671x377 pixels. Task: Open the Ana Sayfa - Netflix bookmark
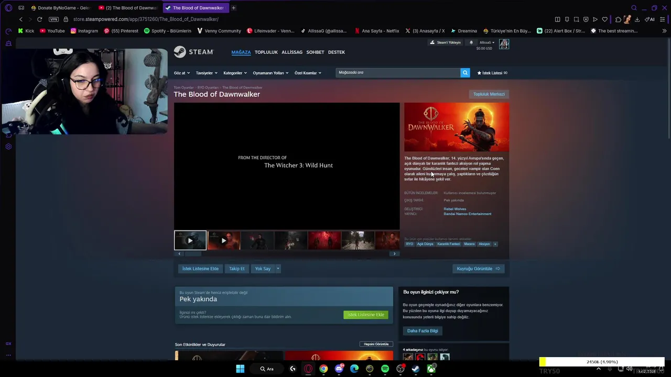tap(377, 31)
